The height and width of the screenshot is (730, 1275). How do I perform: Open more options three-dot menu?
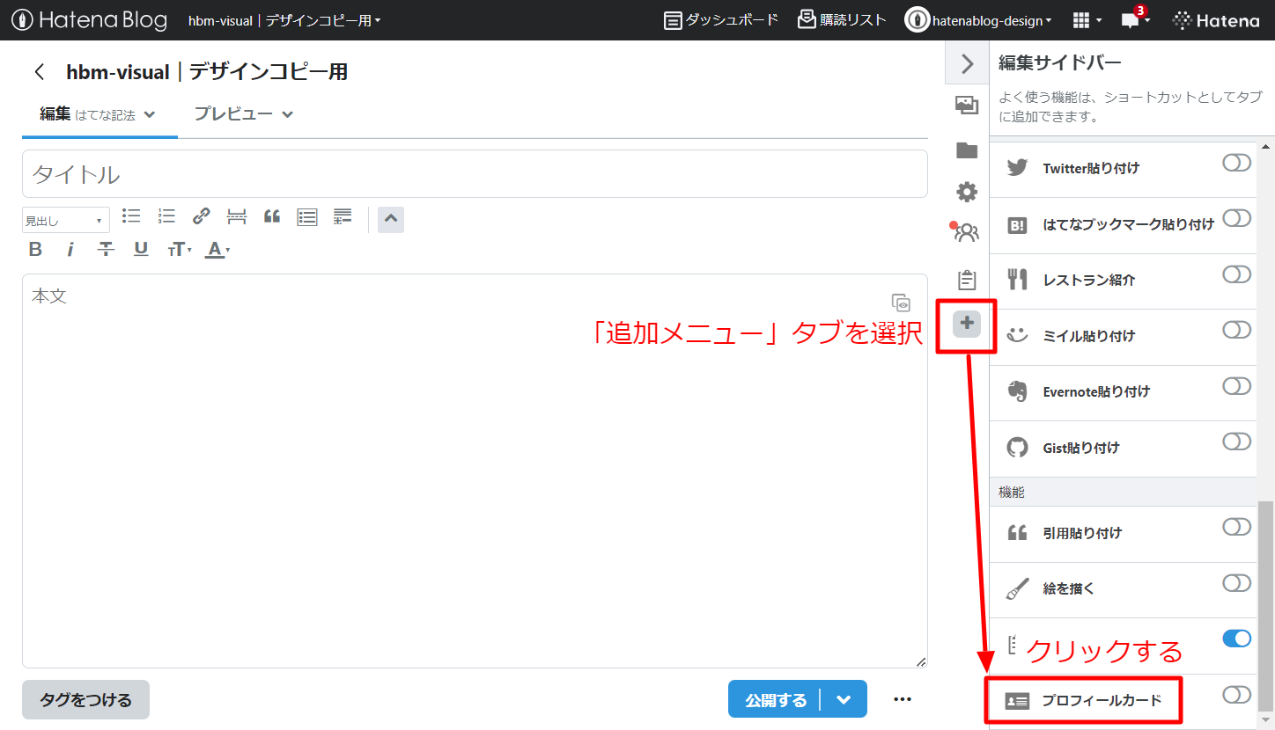tap(903, 699)
